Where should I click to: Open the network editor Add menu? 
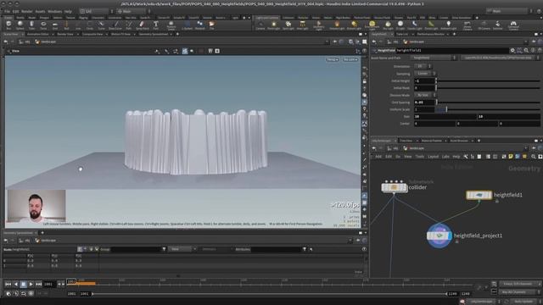378,157
